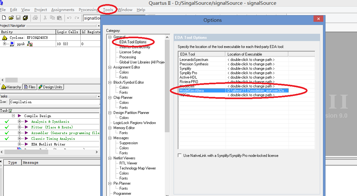Select Technology Map Viewer category

pos(137,168)
